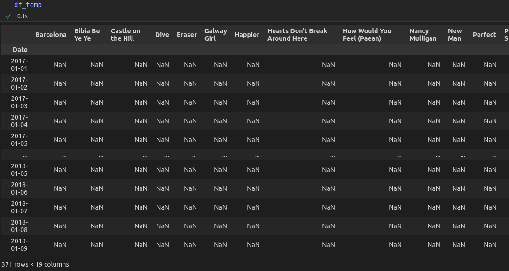Click the Date index label
Image resolution: width=509 pixels, height=271 pixels.
point(20,50)
